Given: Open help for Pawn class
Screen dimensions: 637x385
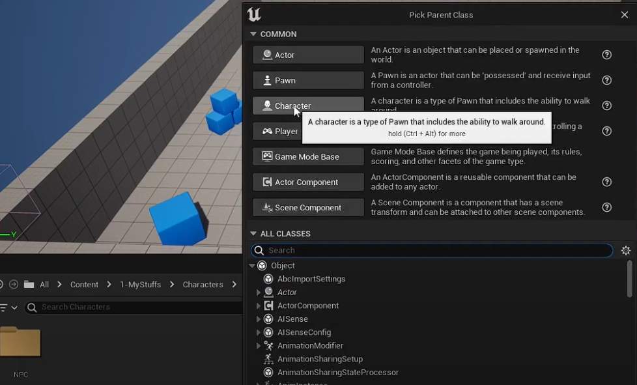Looking at the screenshot, I should pyautogui.click(x=606, y=80).
